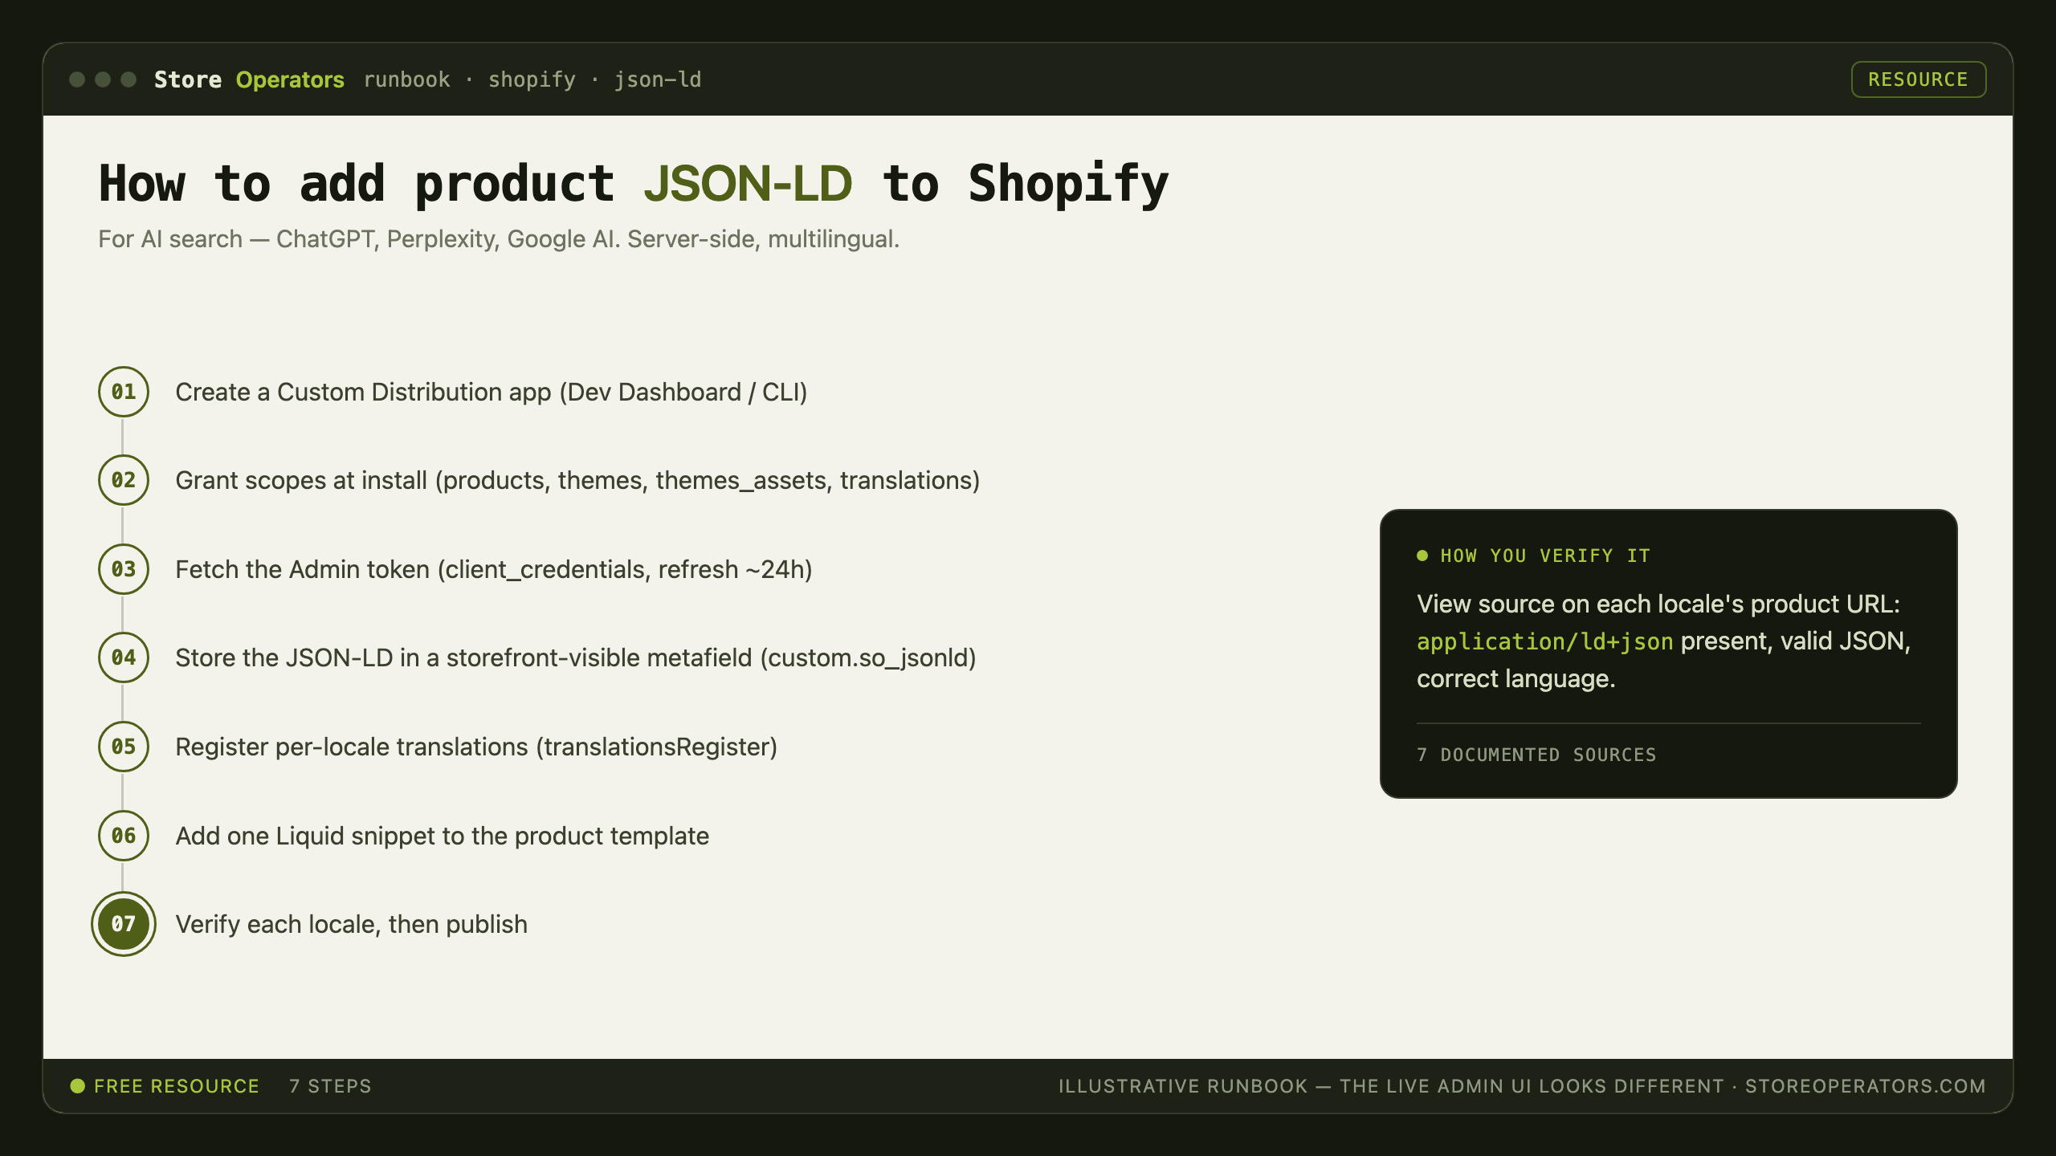Click View source on each locale's text
The width and height of the screenshot is (2056, 1156).
click(x=1658, y=604)
